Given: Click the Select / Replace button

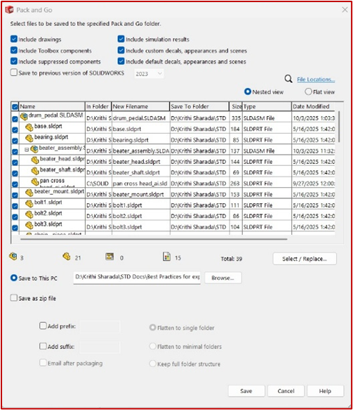Looking at the screenshot, I should (x=305, y=259).
